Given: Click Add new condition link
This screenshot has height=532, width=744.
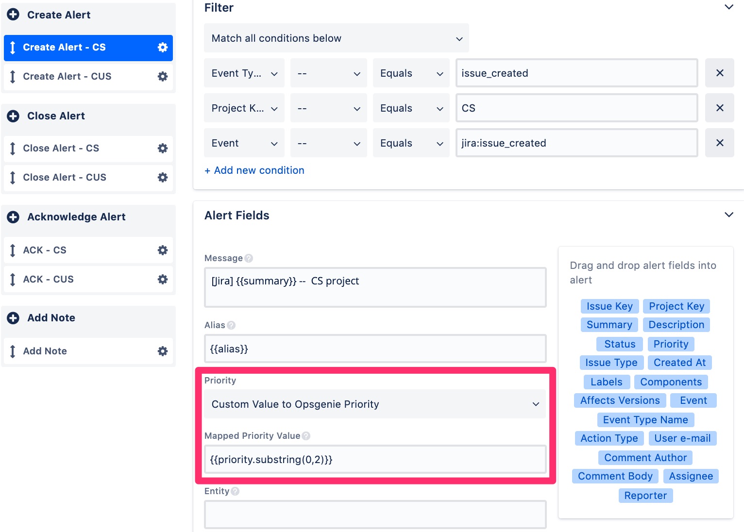Looking at the screenshot, I should [x=254, y=170].
